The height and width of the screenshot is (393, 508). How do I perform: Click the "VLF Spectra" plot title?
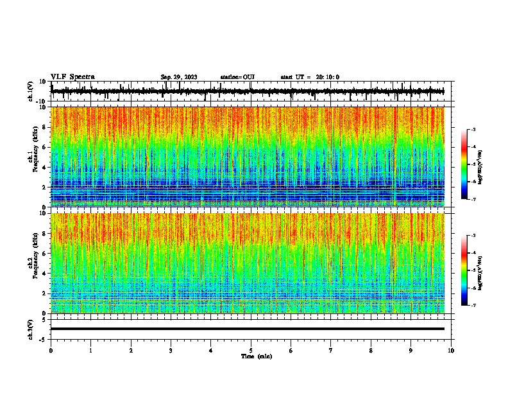[72, 77]
